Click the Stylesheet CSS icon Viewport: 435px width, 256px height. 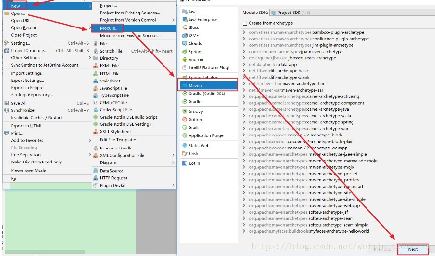point(95,81)
